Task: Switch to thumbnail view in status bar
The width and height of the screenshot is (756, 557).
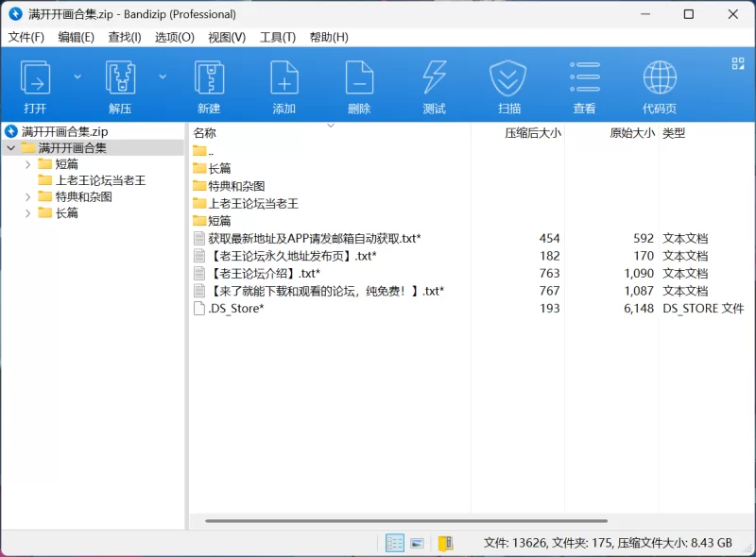Action: (417, 544)
